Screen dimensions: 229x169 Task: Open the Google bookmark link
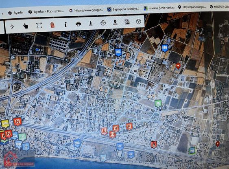coord(86,10)
